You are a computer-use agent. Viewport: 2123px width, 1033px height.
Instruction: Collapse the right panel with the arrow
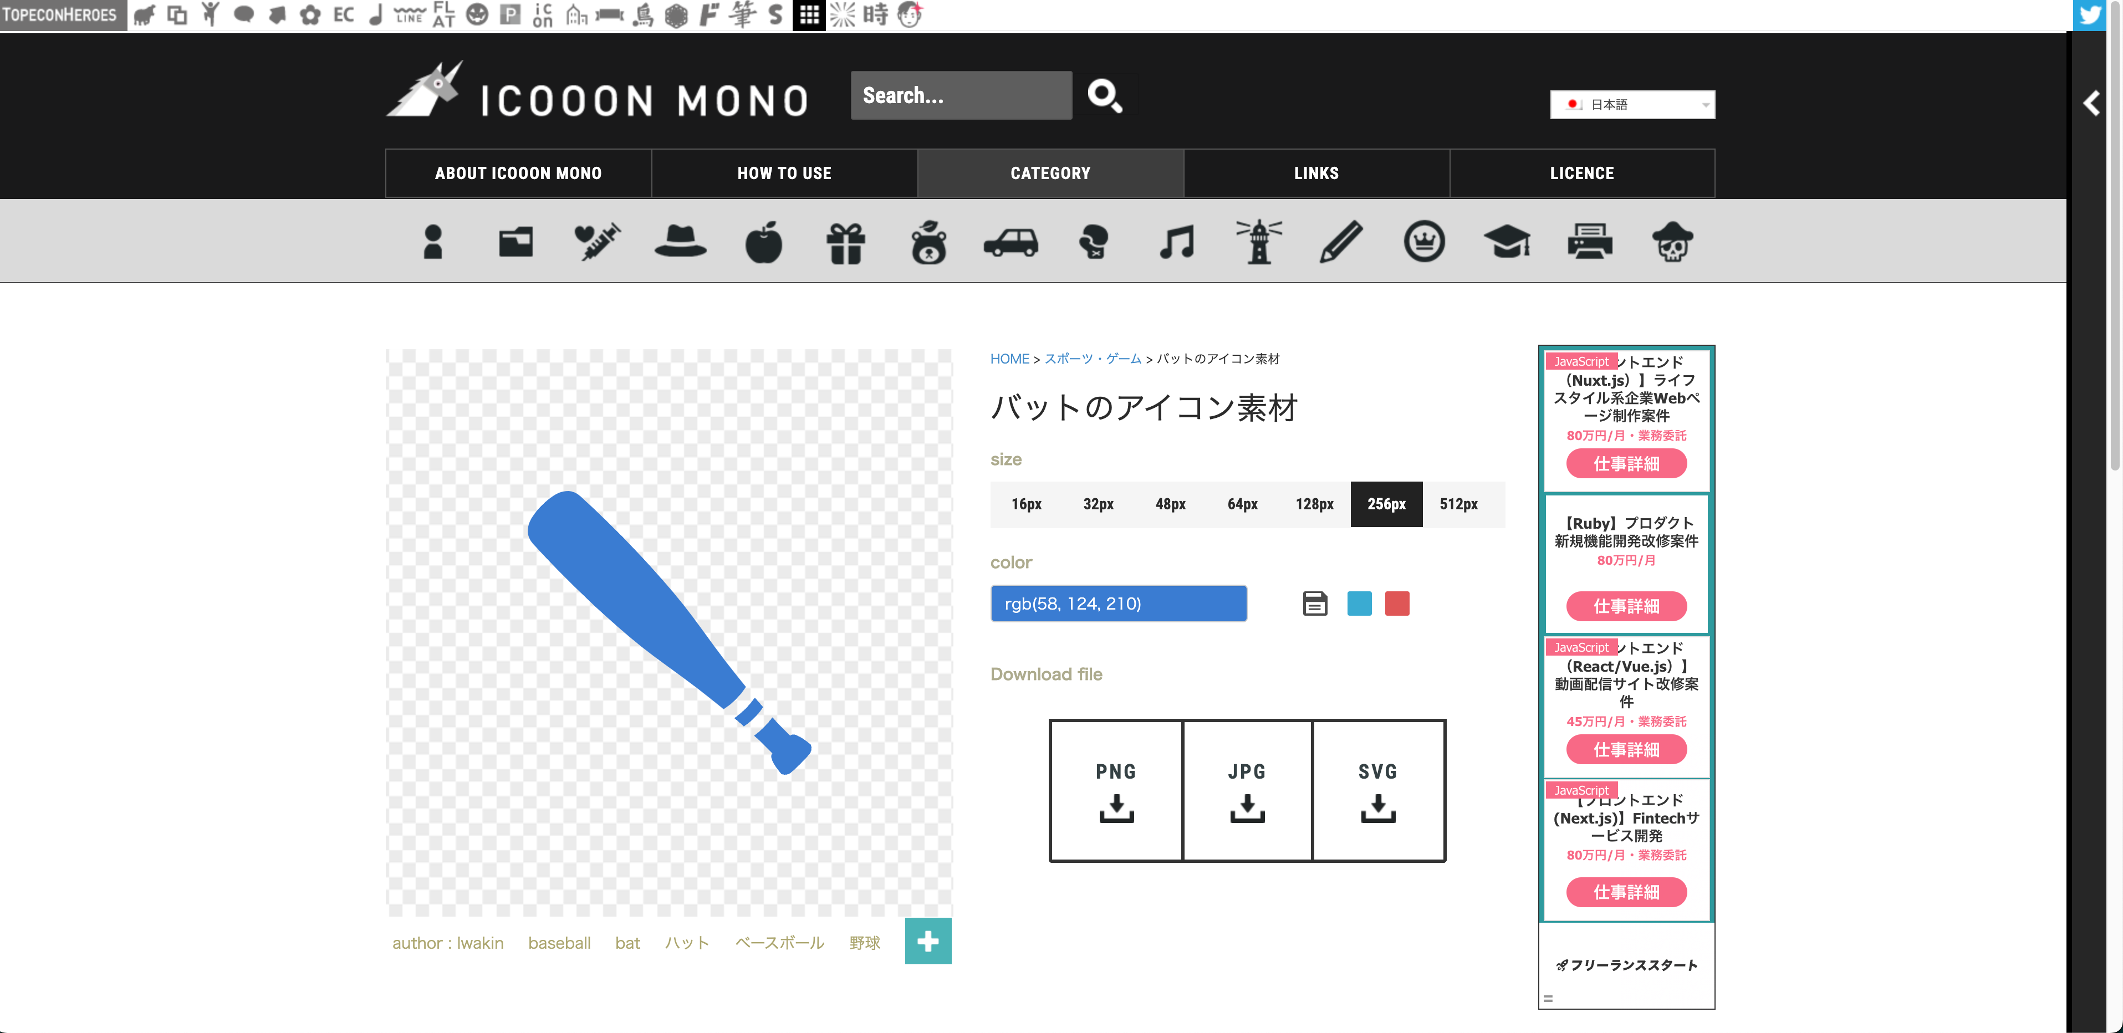2092,105
